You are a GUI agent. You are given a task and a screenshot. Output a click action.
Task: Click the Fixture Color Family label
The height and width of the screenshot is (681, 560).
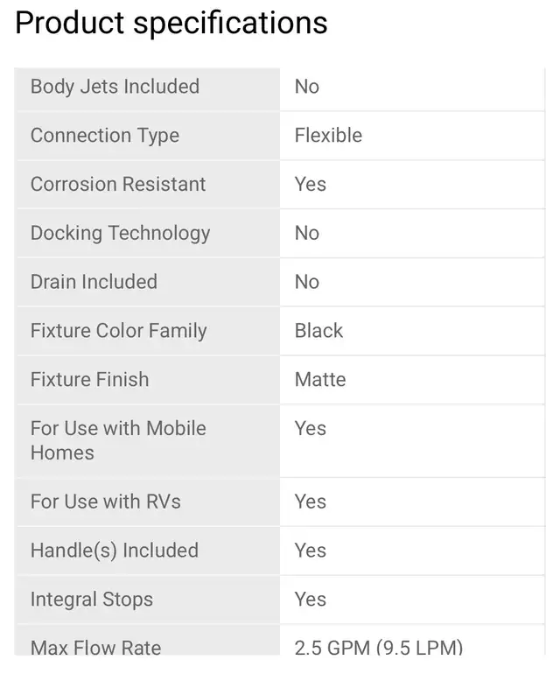(118, 331)
